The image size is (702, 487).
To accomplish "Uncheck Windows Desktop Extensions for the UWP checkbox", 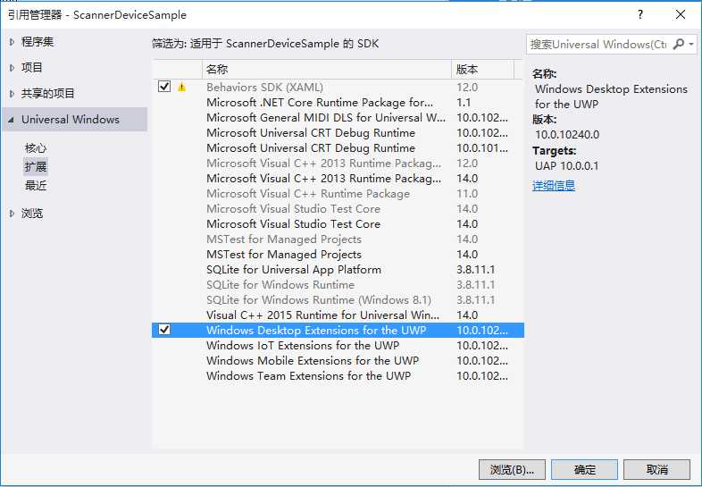I will tap(164, 330).
